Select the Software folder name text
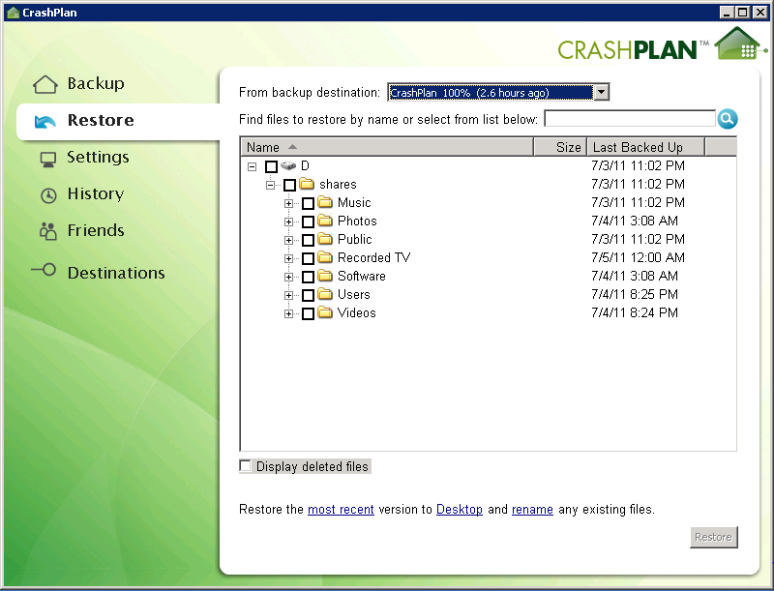 pyautogui.click(x=361, y=277)
